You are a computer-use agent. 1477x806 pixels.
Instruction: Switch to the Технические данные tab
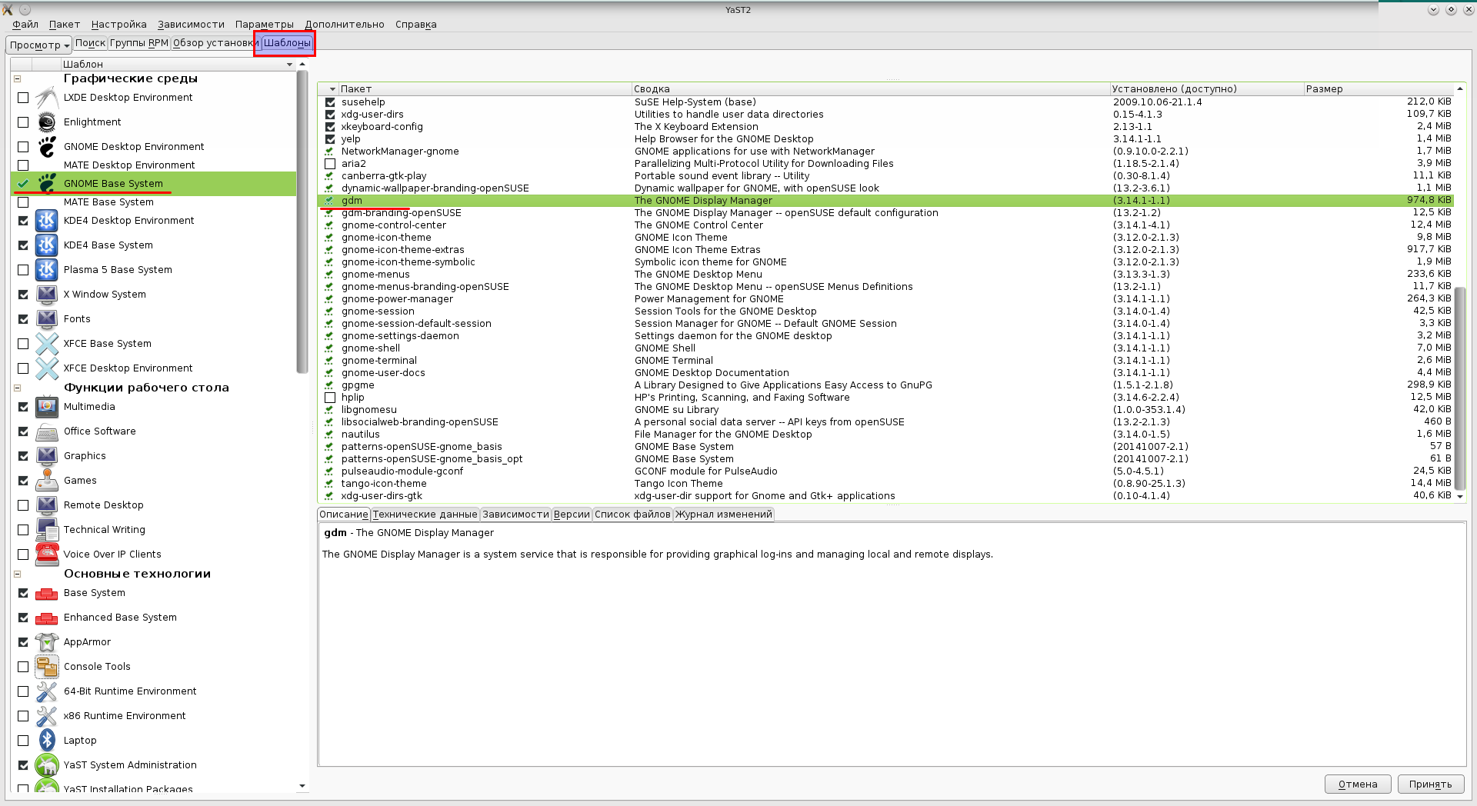(425, 515)
